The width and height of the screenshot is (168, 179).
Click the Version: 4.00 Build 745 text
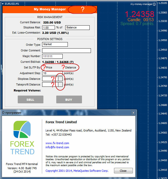22,168
